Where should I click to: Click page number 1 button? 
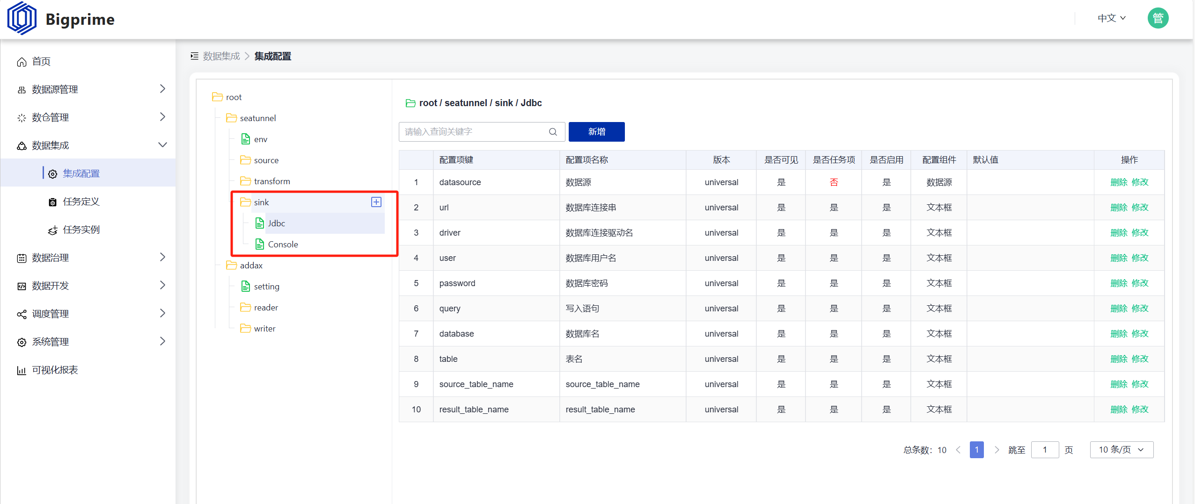976,450
